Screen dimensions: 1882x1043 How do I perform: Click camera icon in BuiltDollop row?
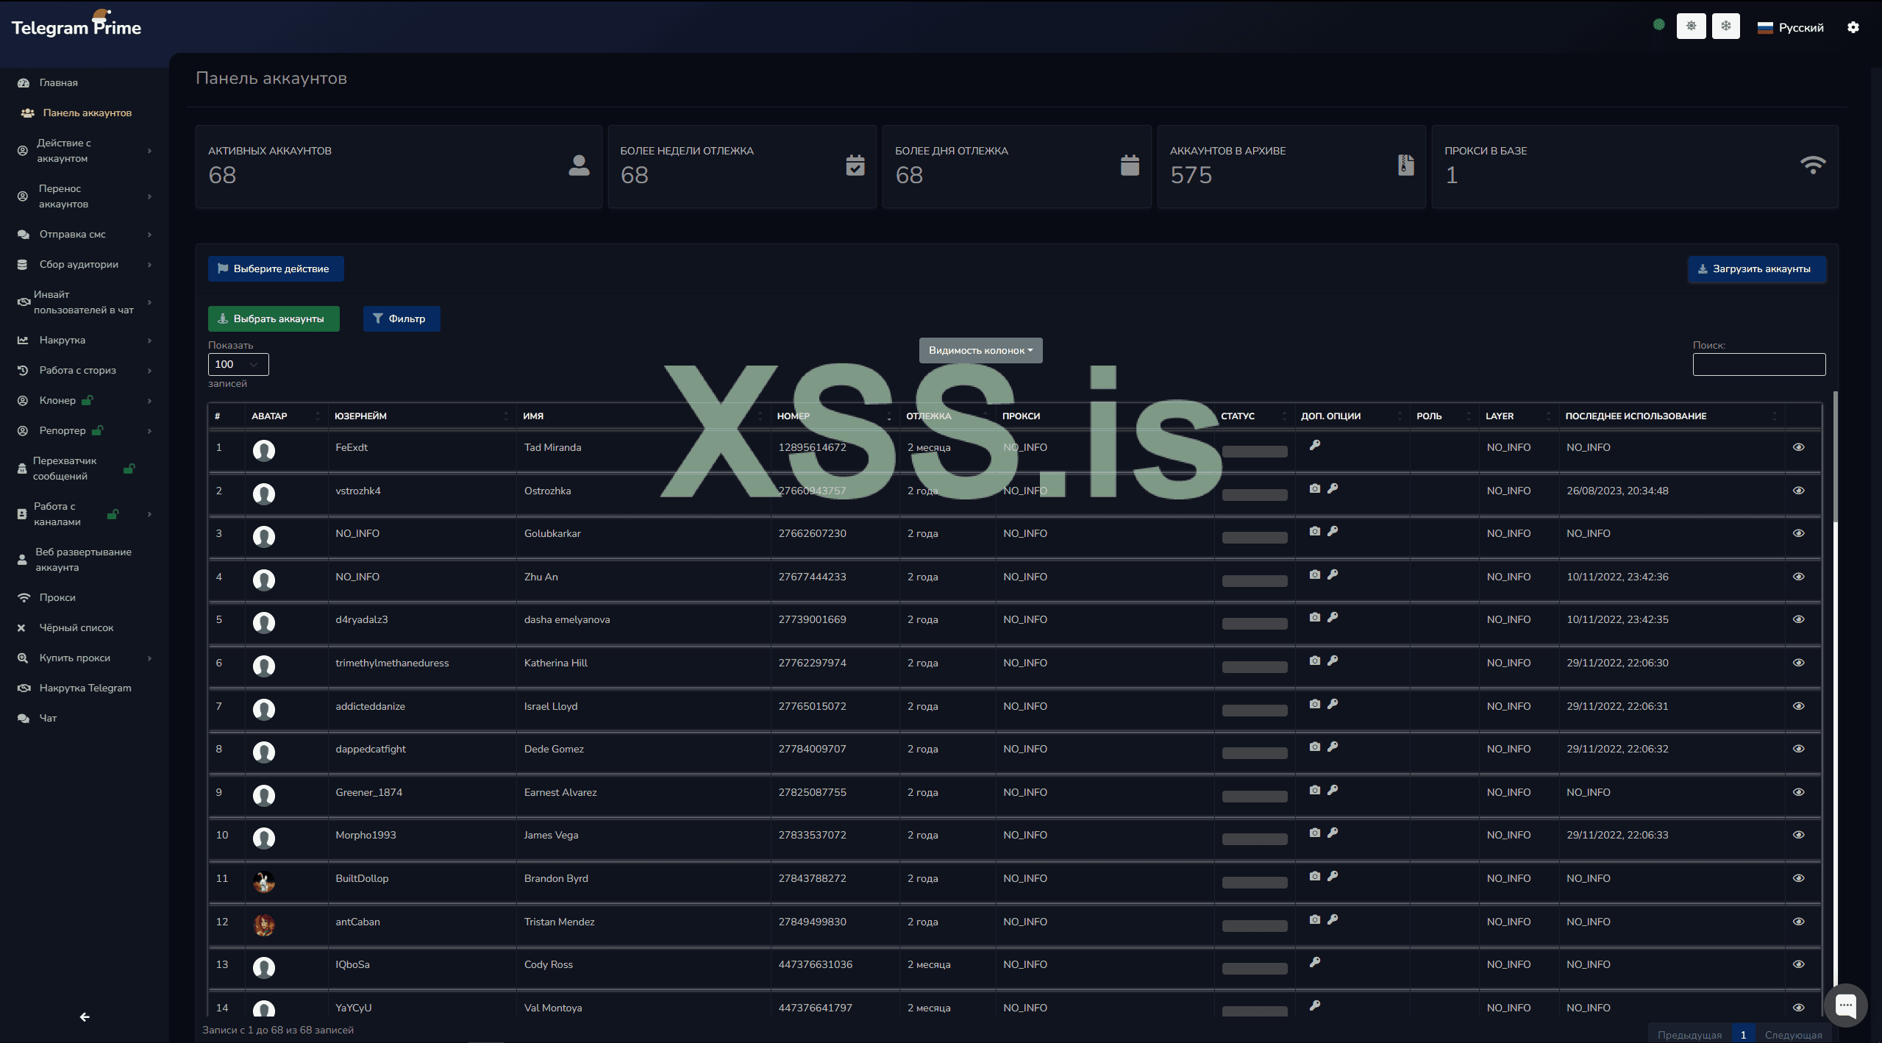click(x=1314, y=876)
